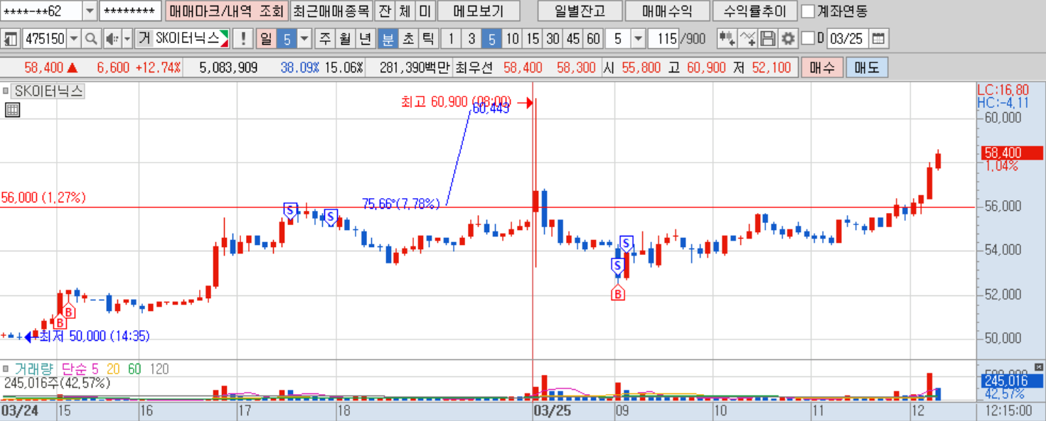The height and width of the screenshot is (421, 1046).
Task: Set 60-minute interval
Action: 593,38
